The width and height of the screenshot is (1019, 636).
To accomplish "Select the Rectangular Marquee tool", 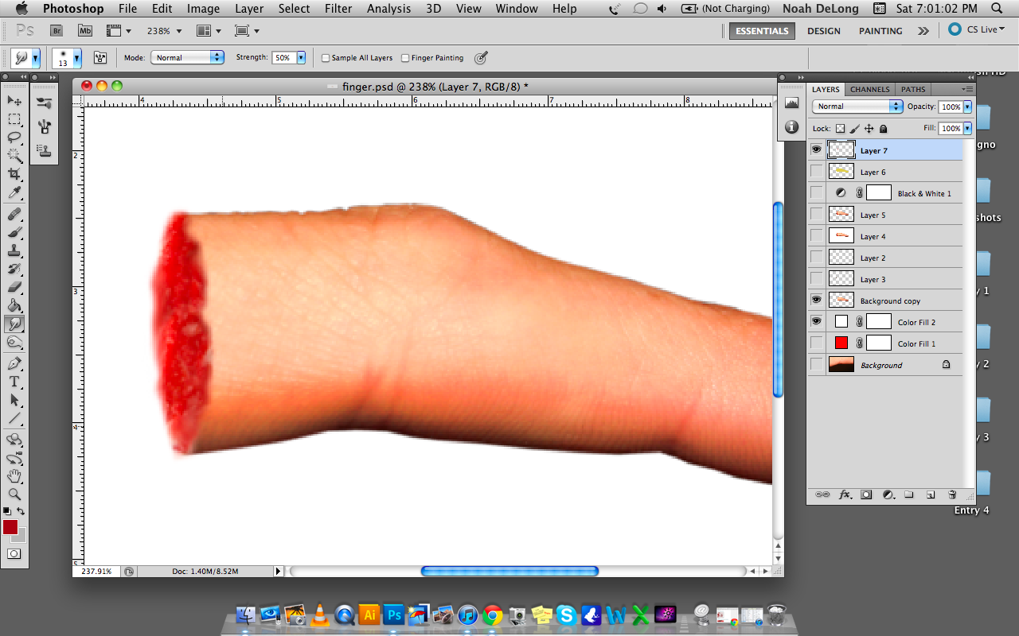I will [14, 119].
